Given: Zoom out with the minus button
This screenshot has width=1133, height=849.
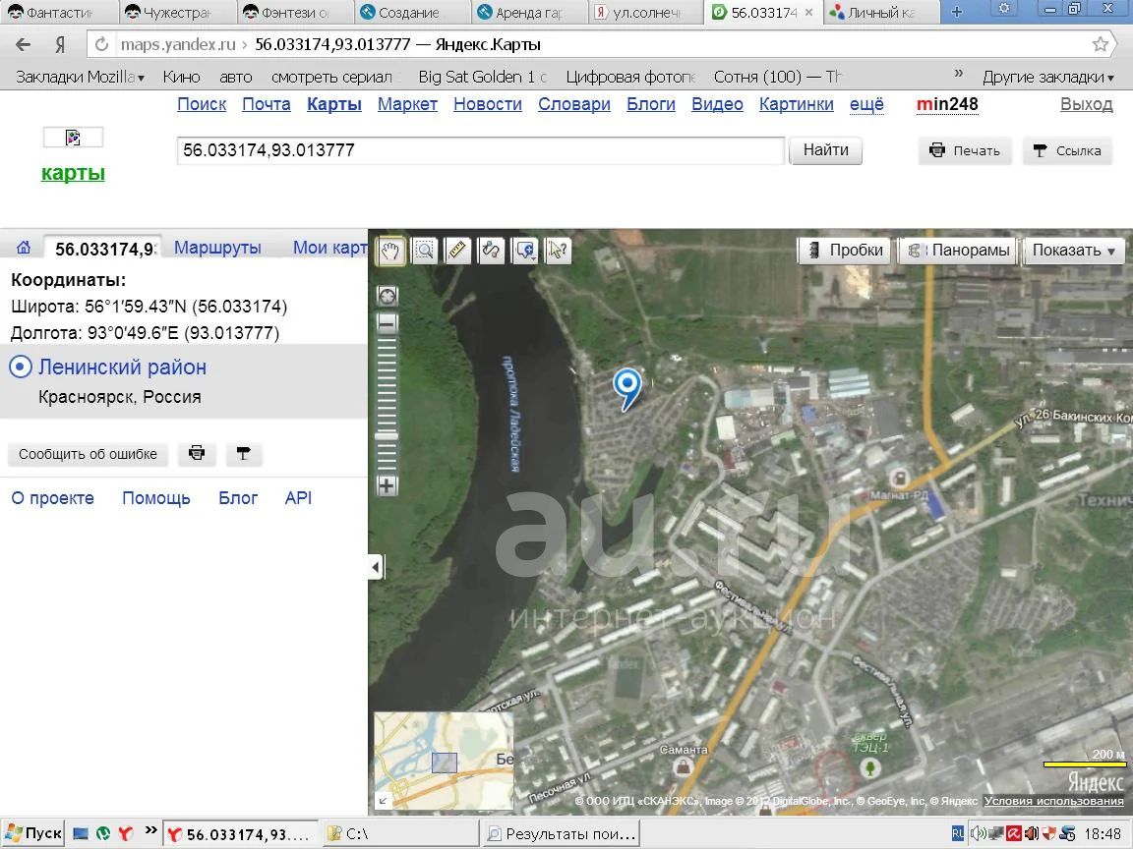Looking at the screenshot, I should pos(388,322).
